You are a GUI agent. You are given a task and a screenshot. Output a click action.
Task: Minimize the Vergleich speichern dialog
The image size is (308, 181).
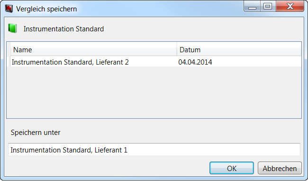point(252,6)
